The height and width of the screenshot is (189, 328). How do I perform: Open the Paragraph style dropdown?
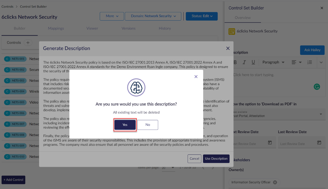(273, 62)
